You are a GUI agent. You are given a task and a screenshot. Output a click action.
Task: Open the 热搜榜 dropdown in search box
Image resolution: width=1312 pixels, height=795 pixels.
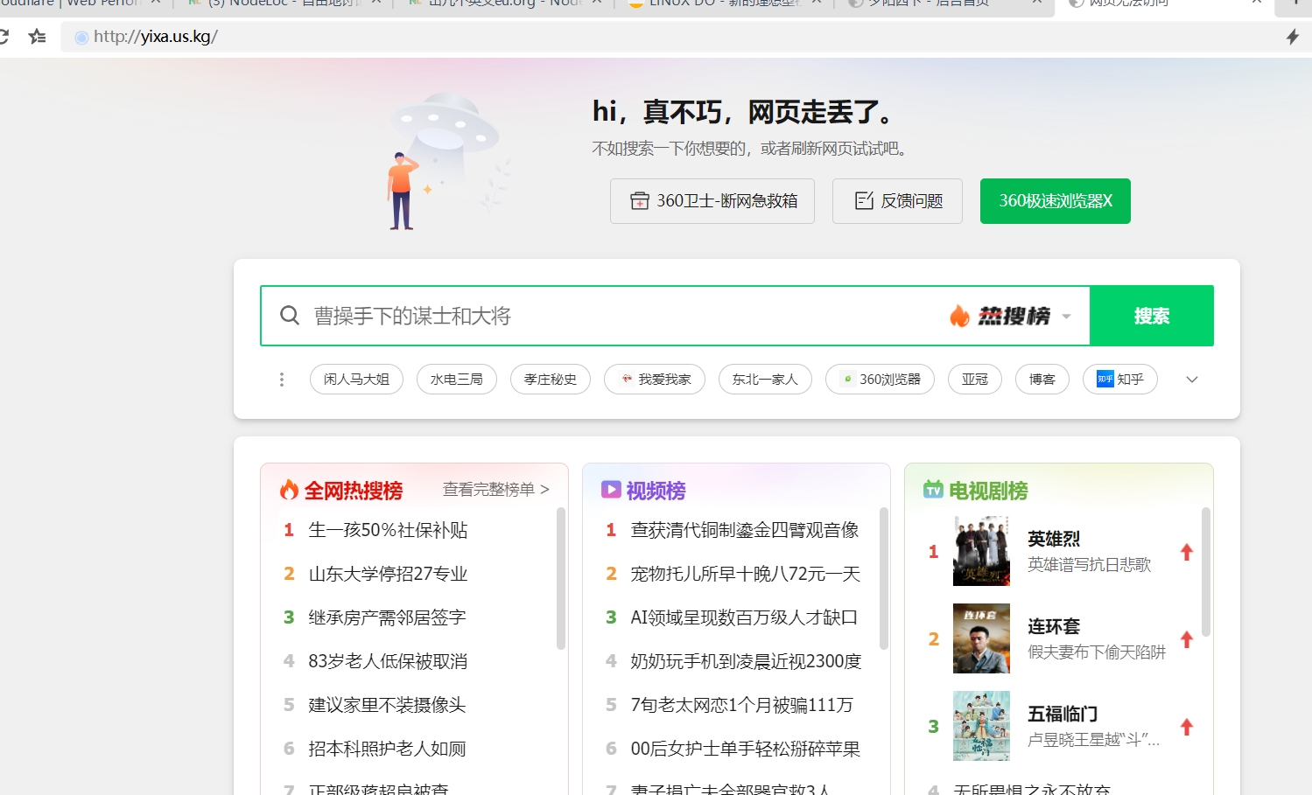[1066, 317]
